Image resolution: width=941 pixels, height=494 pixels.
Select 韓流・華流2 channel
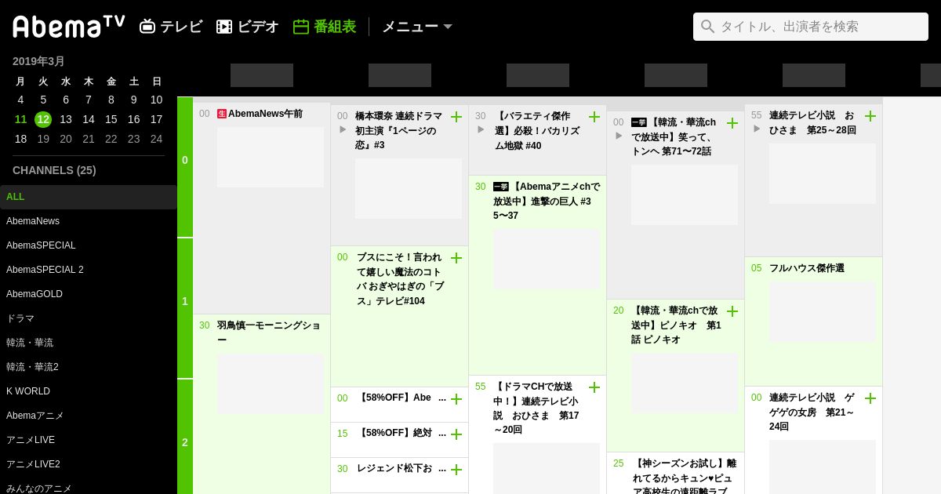pos(89,367)
